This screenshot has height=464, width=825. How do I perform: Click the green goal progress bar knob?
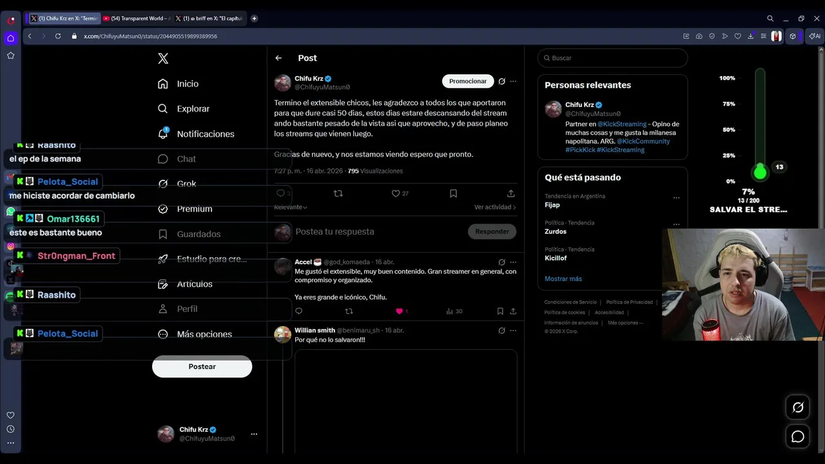(x=760, y=172)
